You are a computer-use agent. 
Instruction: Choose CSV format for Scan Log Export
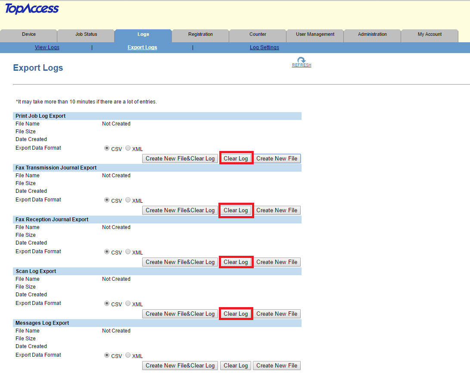click(107, 304)
